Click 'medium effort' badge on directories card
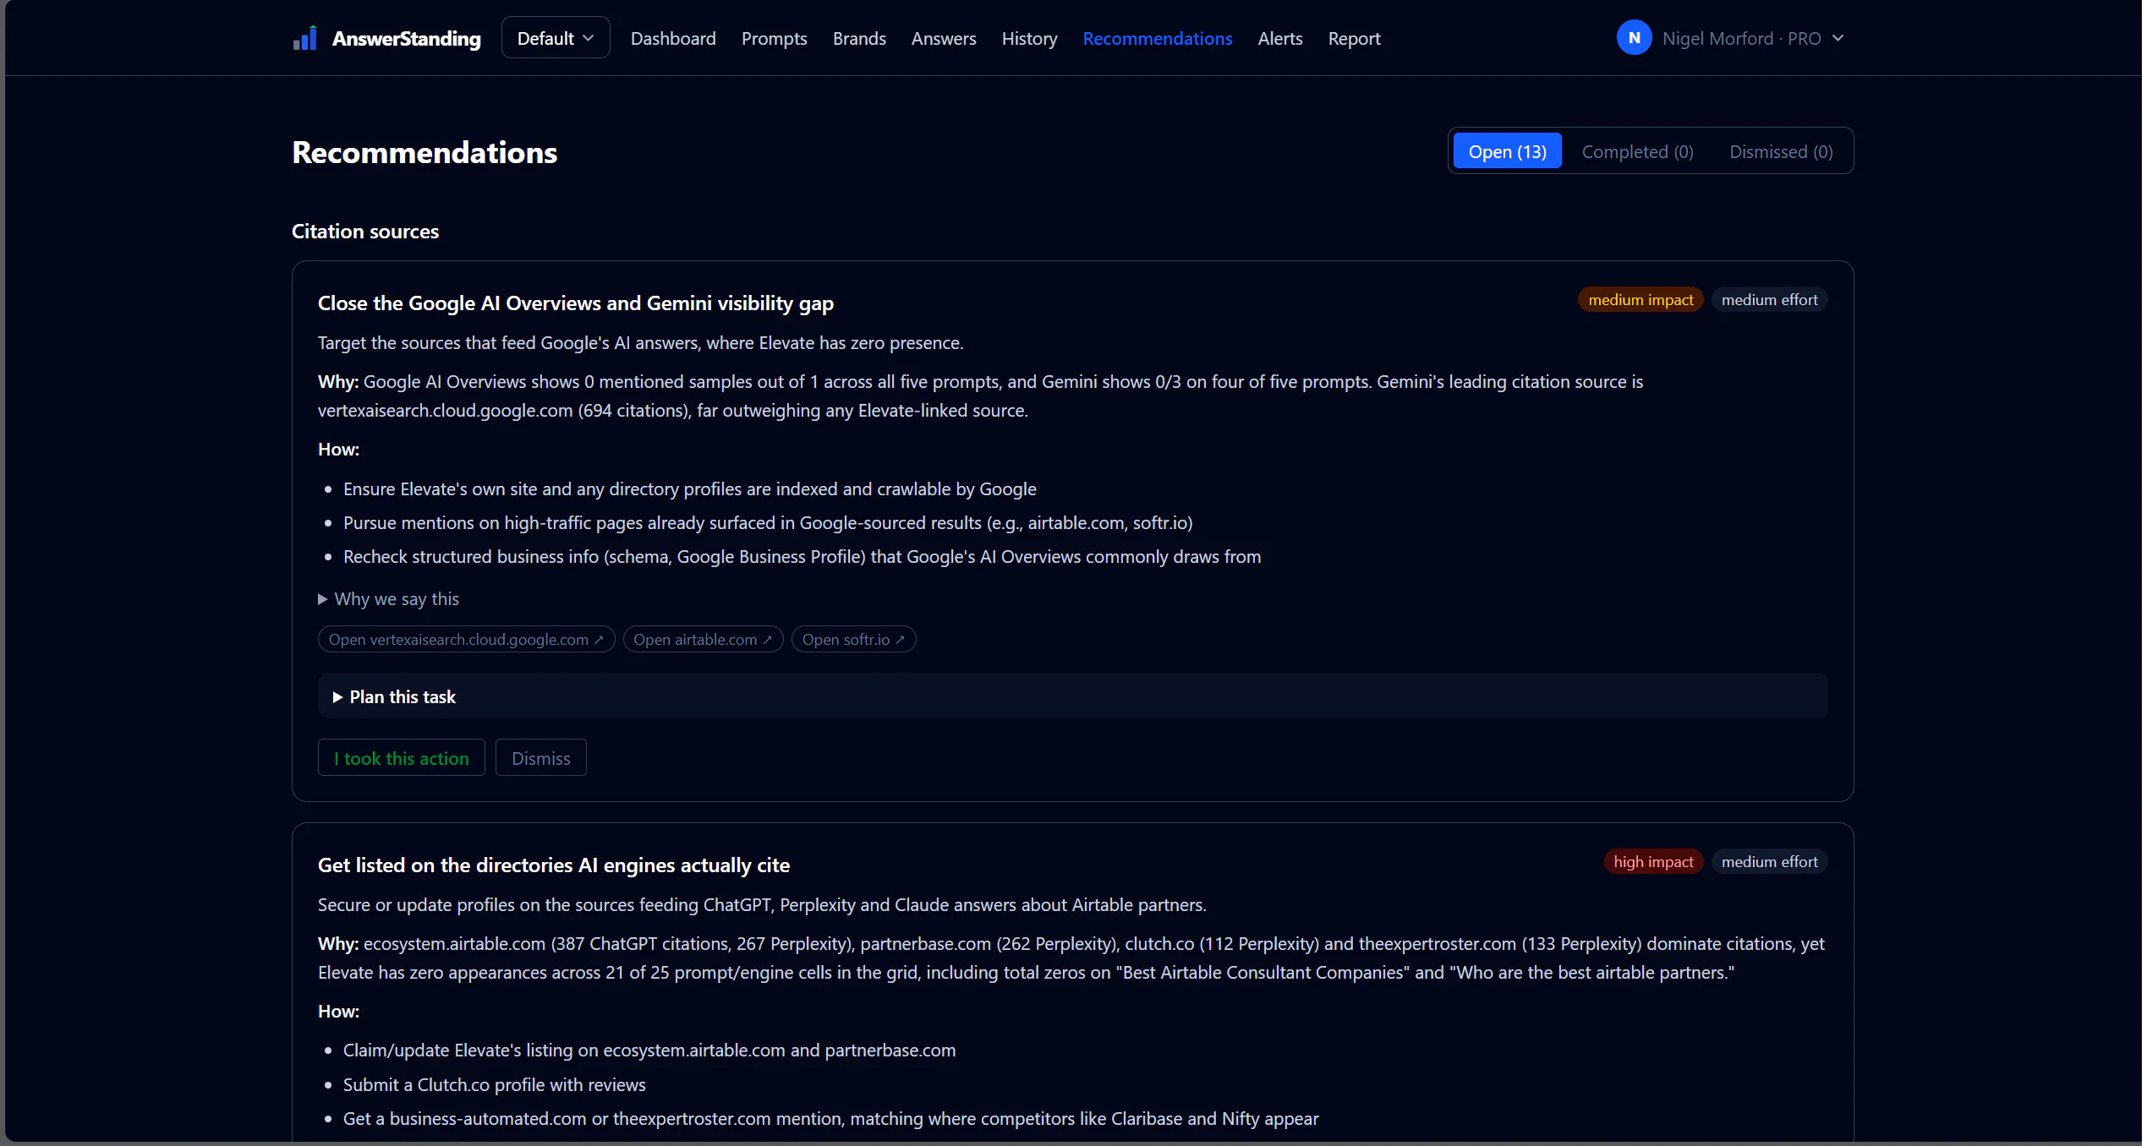 pyautogui.click(x=1769, y=862)
